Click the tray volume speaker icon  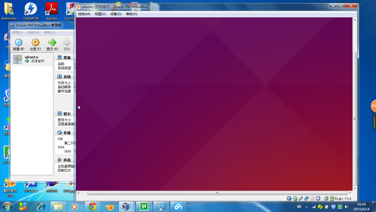(x=347, y=206)
